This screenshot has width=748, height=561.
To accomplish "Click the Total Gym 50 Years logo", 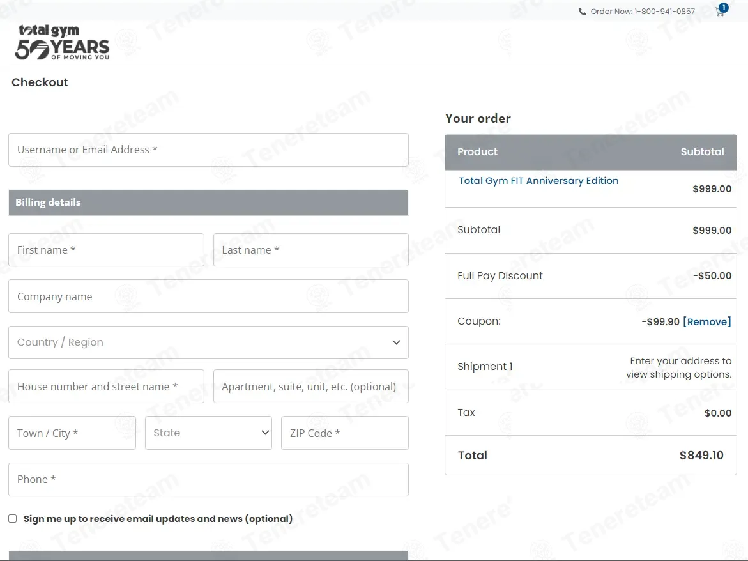I will point(62,42).
